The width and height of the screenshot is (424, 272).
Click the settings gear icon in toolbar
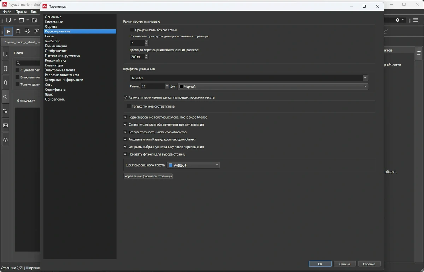point(397,20)
